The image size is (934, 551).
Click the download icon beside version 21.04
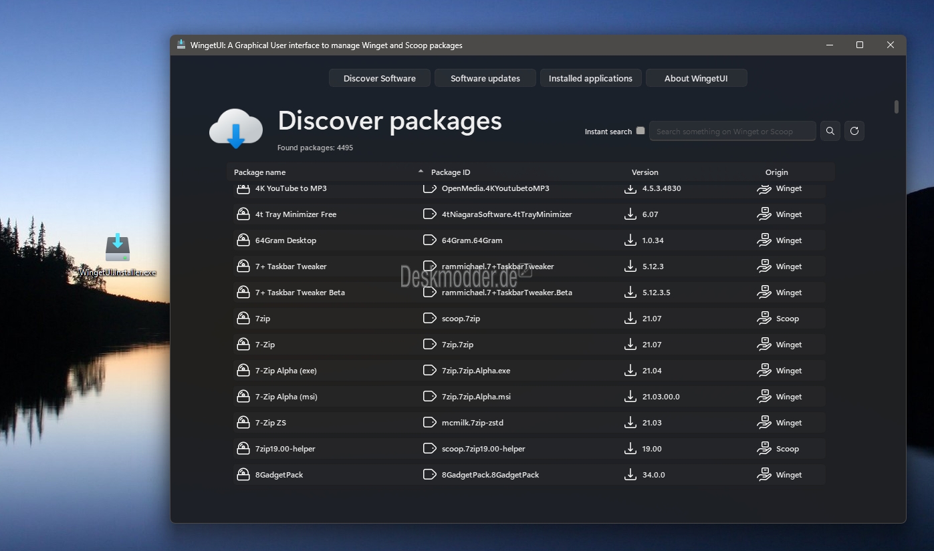pyautogui.click(x=630, y=370)
